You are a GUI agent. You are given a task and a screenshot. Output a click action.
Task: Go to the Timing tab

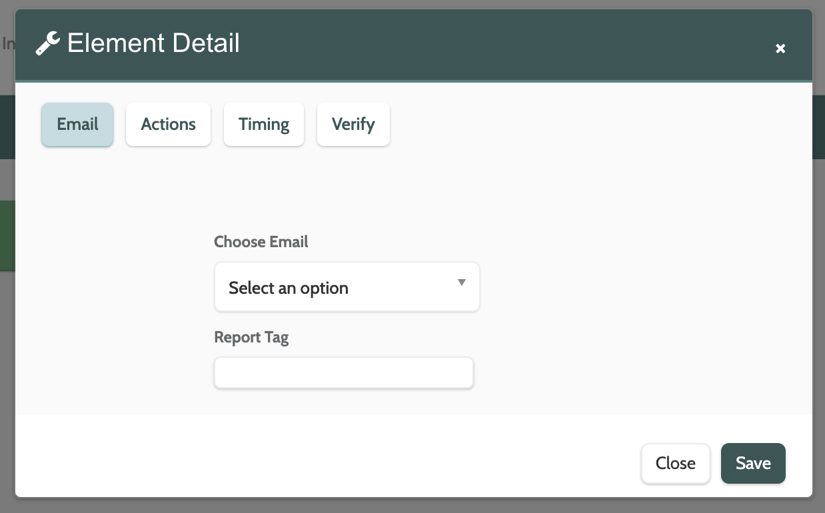(x=264, y=125)
